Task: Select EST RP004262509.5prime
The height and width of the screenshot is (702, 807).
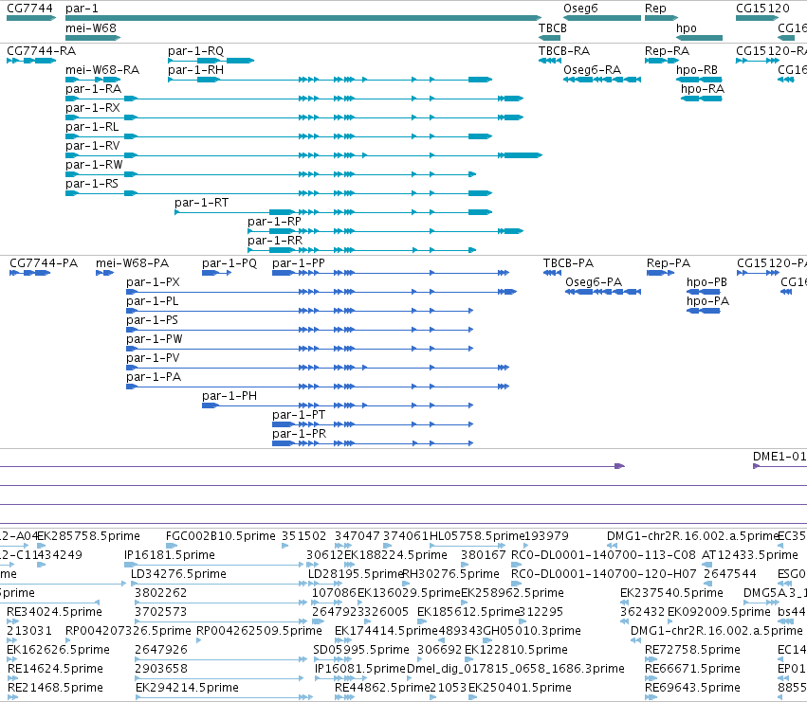Action: [x=260, y=631]
